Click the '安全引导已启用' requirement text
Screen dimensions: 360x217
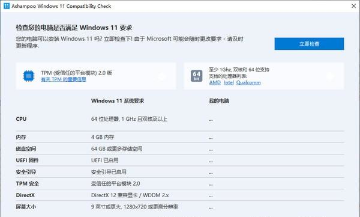pyautogui.click(x=109, y=172)
